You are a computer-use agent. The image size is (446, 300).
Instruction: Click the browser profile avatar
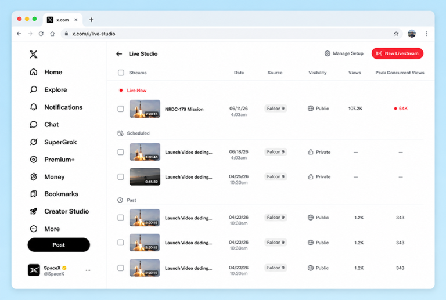412,34
